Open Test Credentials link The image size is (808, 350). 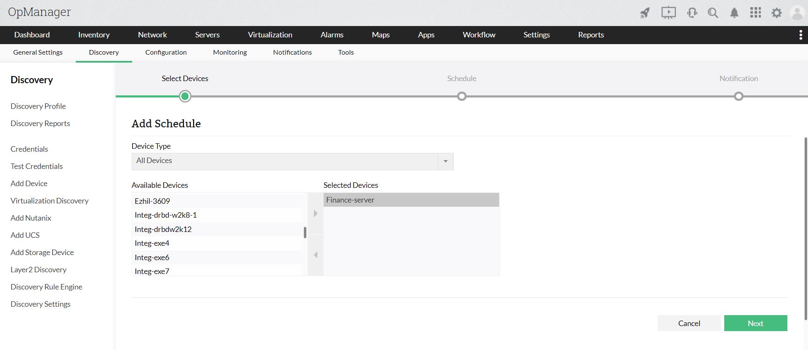coord(37,166)
